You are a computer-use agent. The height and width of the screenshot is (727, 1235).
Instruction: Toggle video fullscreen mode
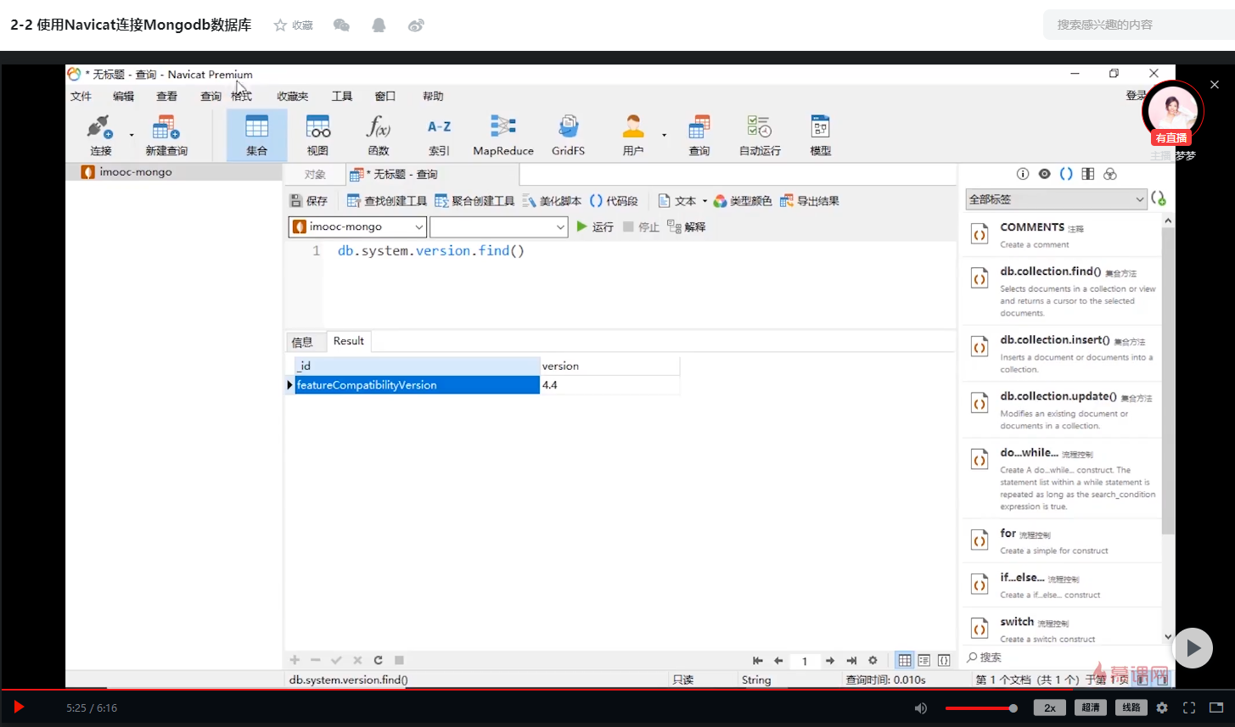point(1189,707)
